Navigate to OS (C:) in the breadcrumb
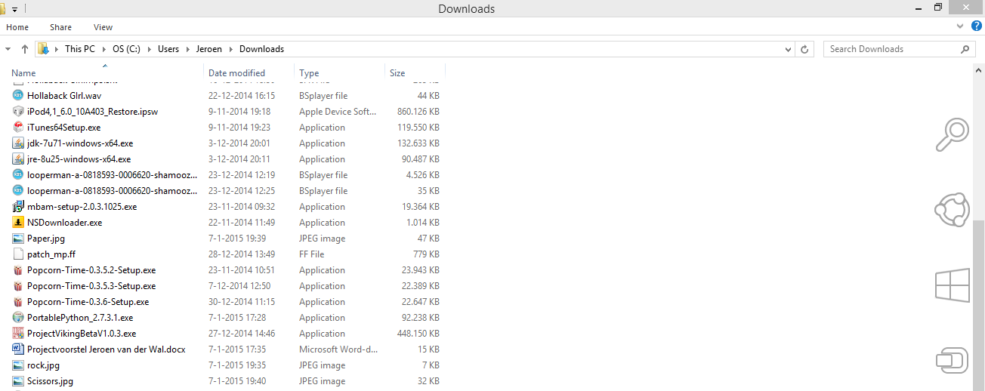The width and height of the screenshot is (985, 391). coord(127,49)
